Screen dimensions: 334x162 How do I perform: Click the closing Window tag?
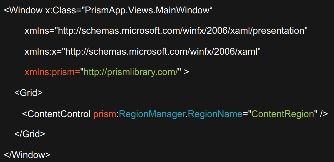click(27, 155)
